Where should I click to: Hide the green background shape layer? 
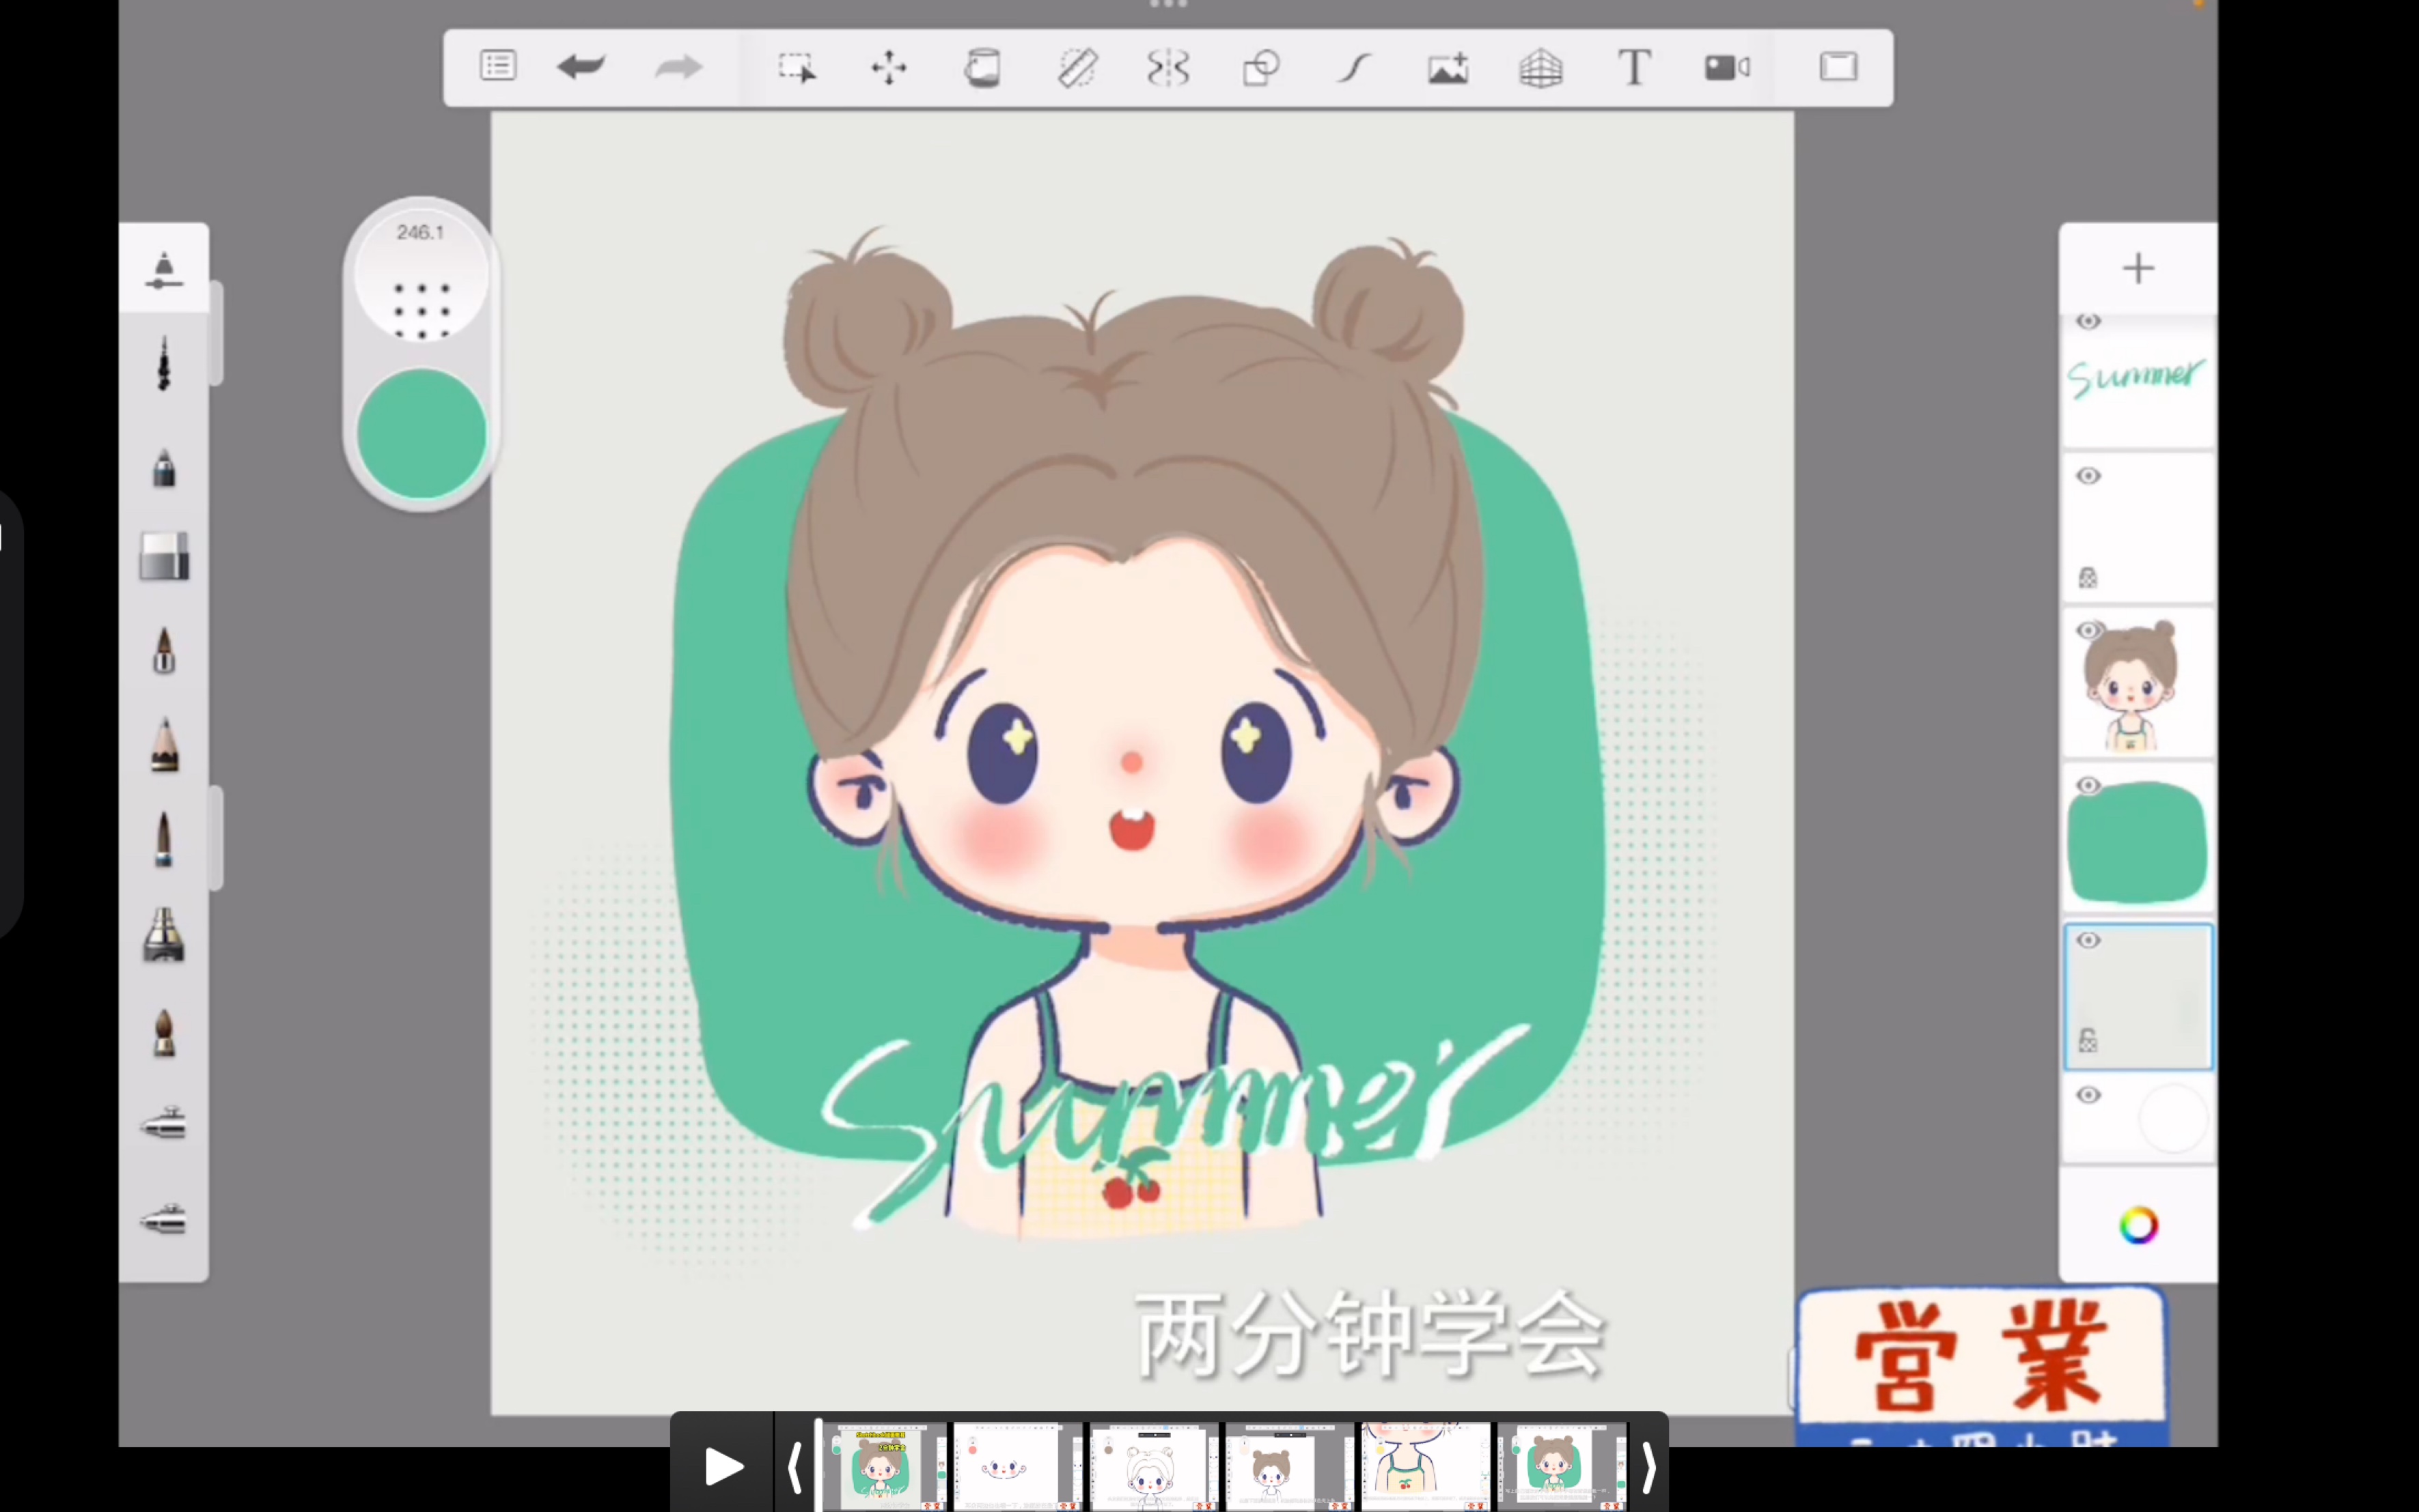(x=2088, y=786)
